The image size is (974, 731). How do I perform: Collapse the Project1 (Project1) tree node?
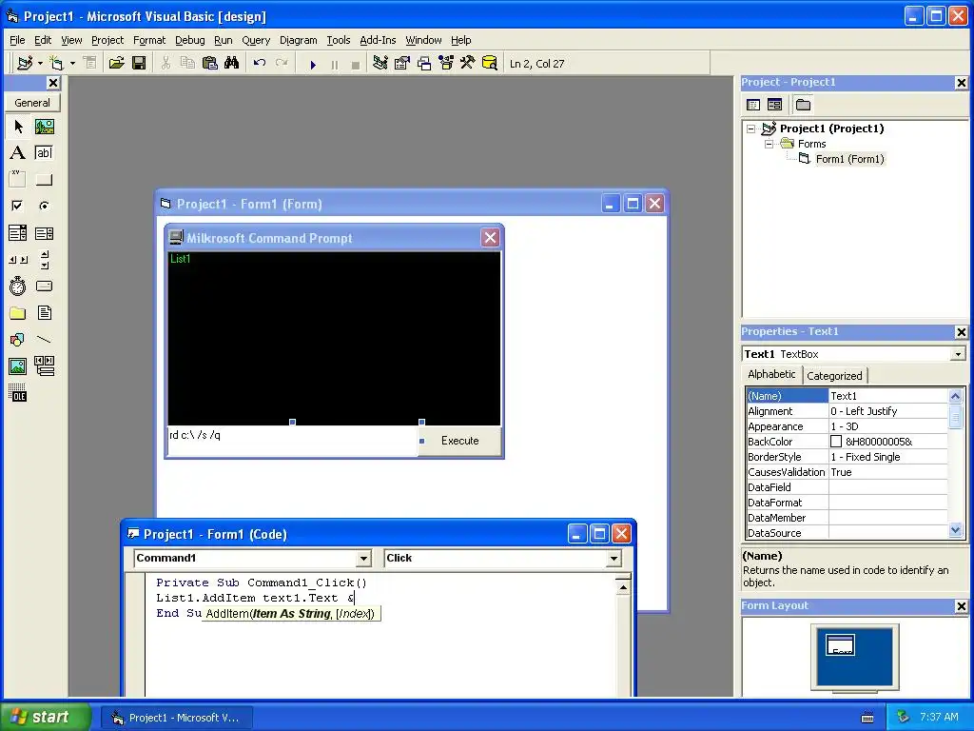[751, 128]
